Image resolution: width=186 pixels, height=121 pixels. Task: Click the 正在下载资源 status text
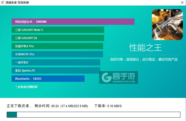click(x=19, y=106)
